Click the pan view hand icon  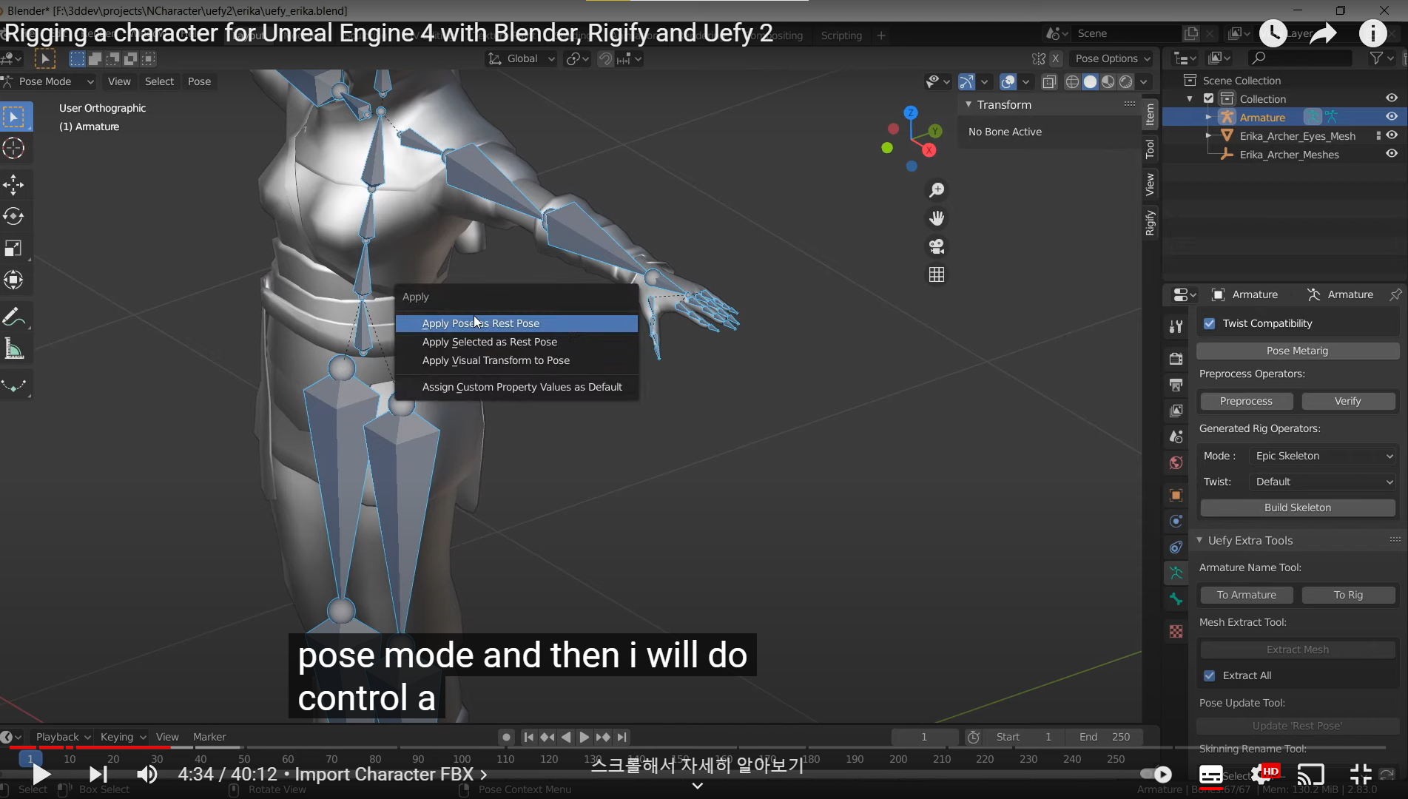tap(937, 218)
